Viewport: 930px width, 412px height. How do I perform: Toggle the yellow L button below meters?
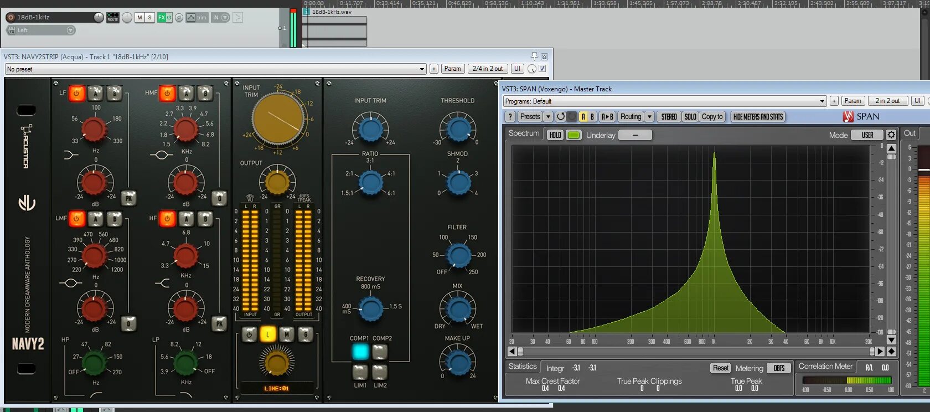click(x=268, y=334)
